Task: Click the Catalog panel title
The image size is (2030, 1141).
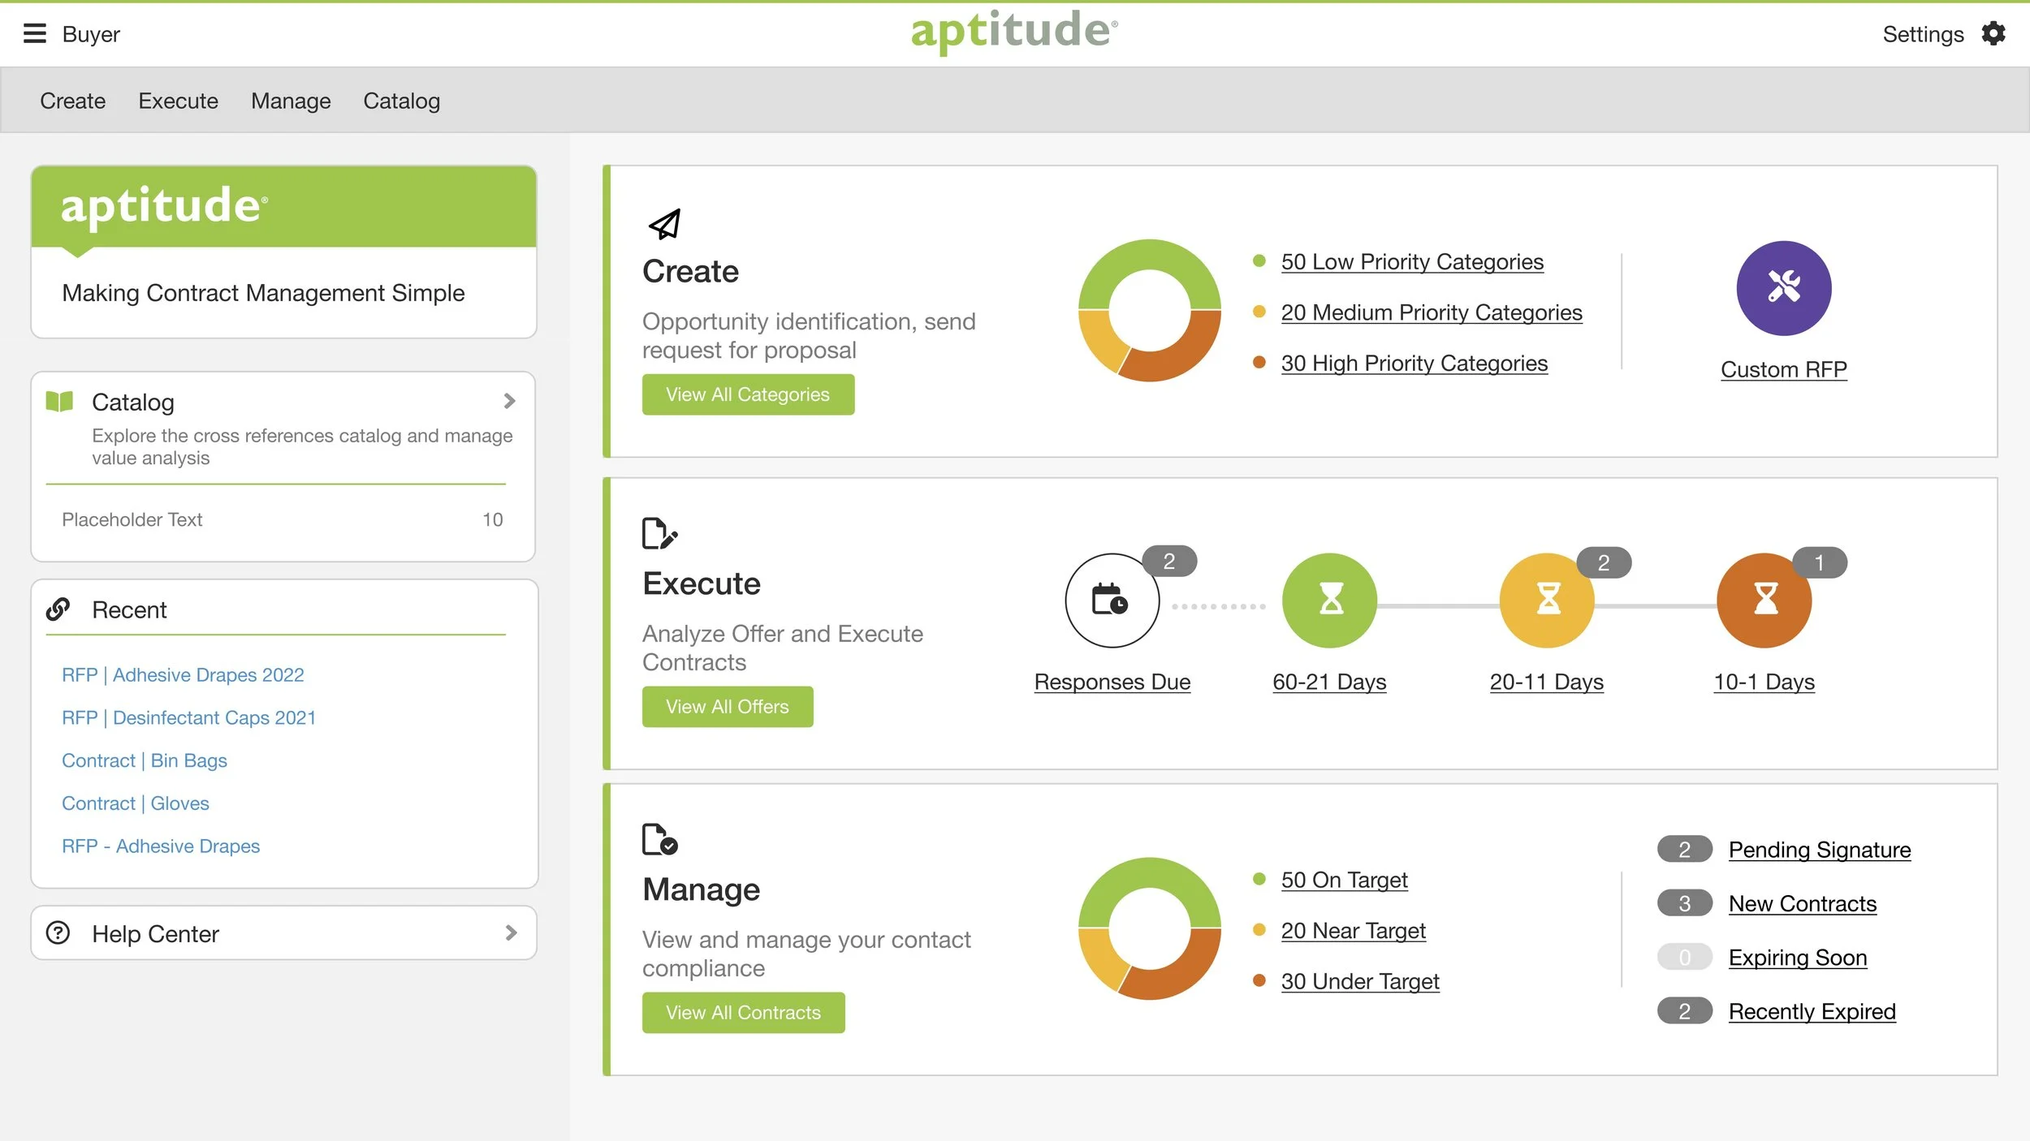Action: pos(133,402)
